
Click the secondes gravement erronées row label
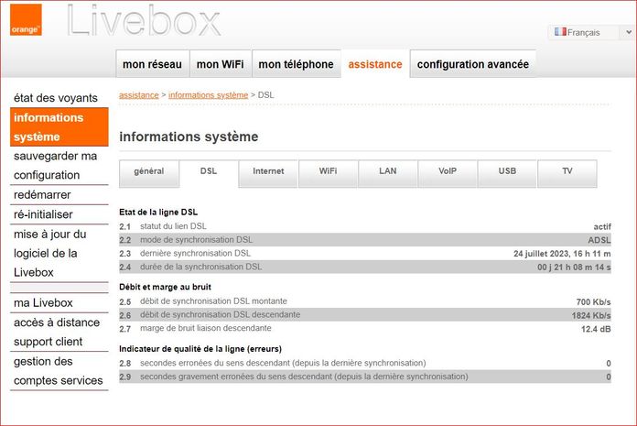304,377
